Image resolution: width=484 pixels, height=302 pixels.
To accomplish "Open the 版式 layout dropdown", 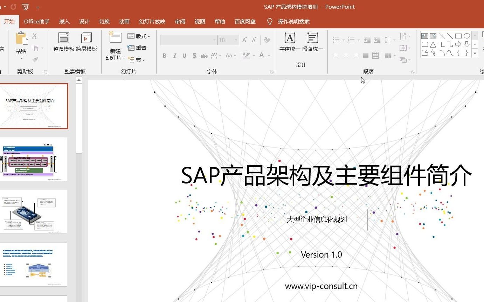I will [139, 36].
